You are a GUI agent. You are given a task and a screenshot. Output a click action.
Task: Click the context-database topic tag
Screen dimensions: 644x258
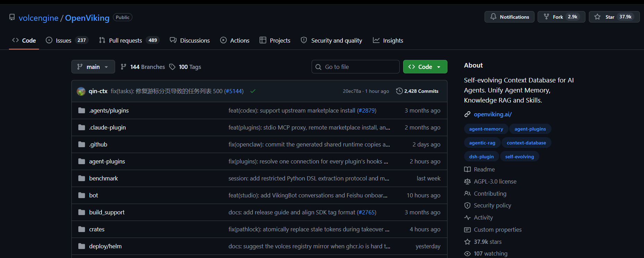pyautogui.click(x=526, y=143)
